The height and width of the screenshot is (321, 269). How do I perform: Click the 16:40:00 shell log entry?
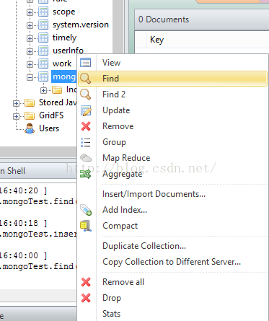pyautogui.click(x=24, y=255)
